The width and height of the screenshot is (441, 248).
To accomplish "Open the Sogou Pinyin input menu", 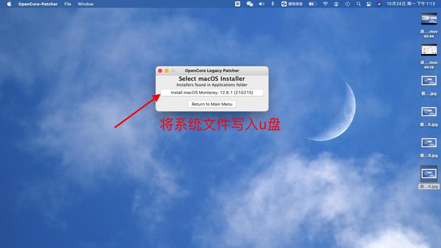I will [x=292, y=4].
